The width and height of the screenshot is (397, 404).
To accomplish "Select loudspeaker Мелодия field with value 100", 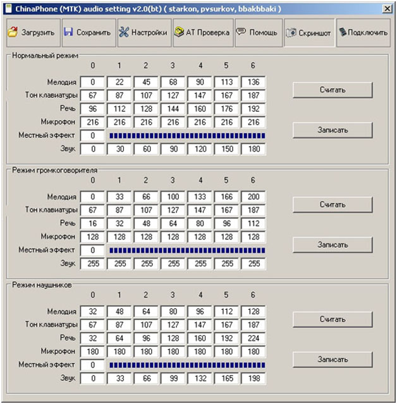I will pyautogui.click(x=173, y=197).
